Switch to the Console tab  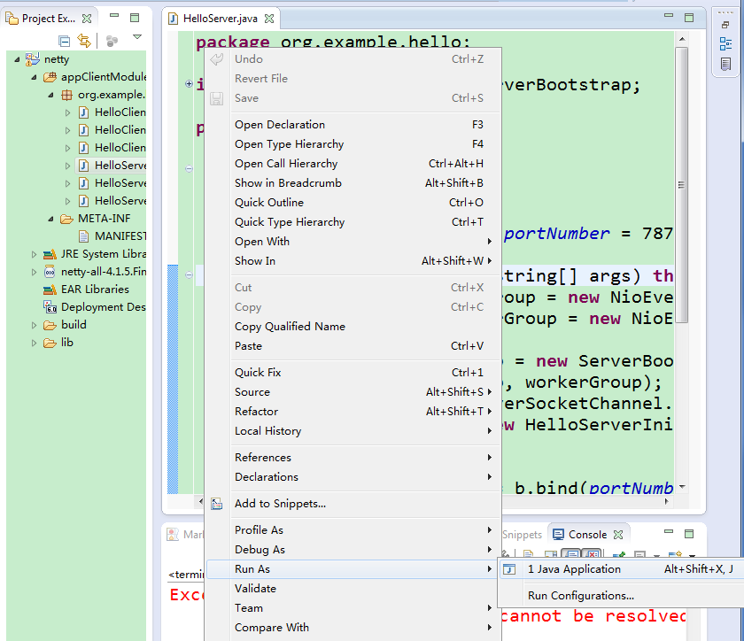(x=587, y=535)
